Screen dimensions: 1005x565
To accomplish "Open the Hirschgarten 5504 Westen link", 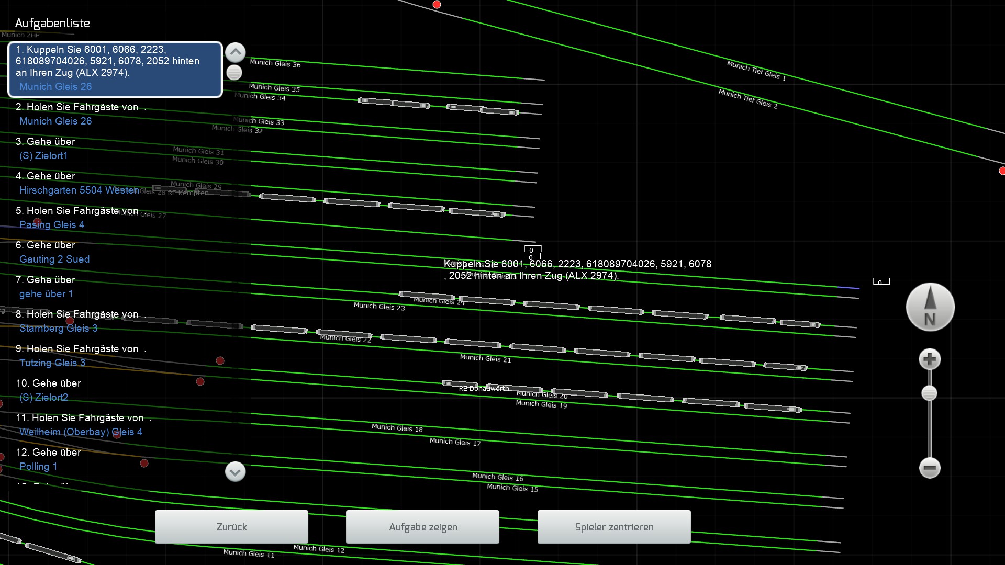I will [x=79, y=190].
